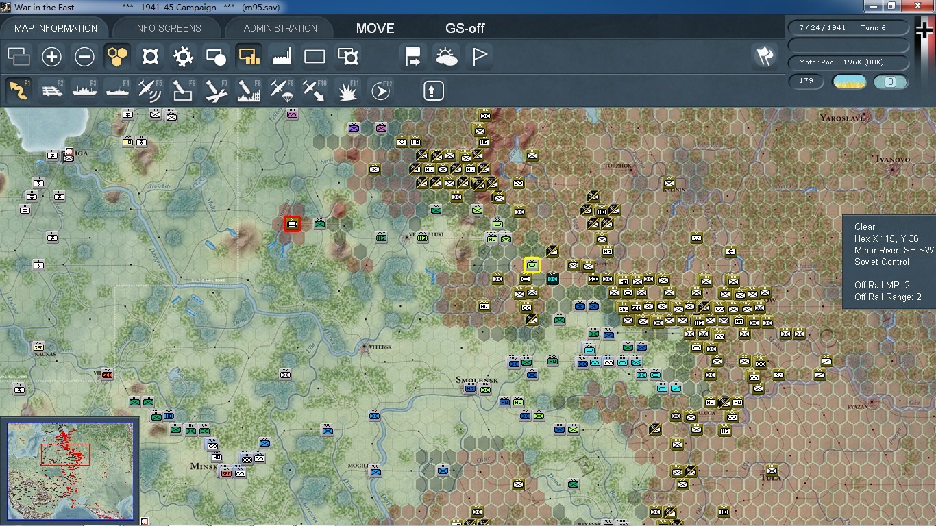Toggle the highlighted rectangle-with-bars overlay

249,57
